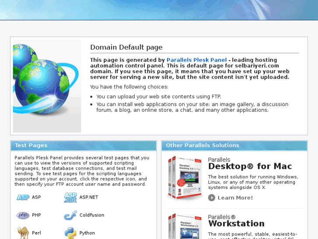
Task: Select the Domain Default page title
Action: pyautogui.click(x=126, y=47)
